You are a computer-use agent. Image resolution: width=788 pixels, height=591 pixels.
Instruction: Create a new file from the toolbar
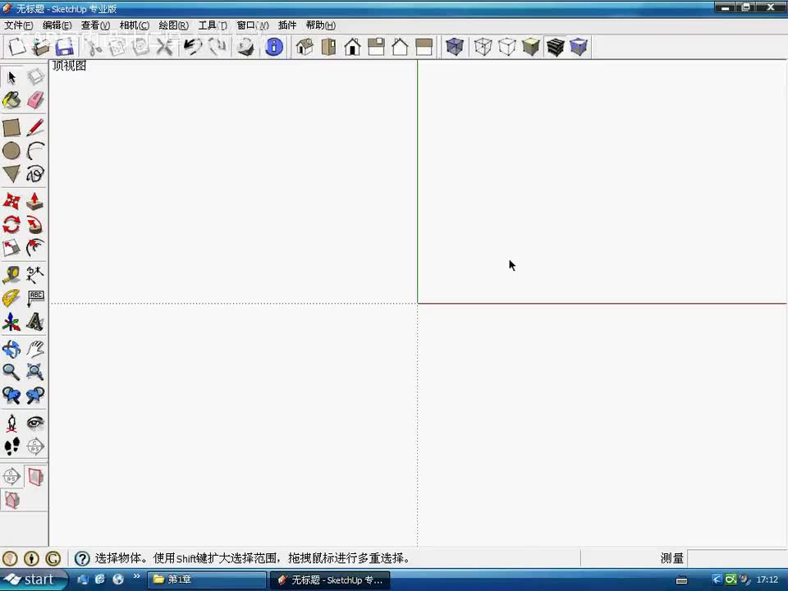click(x=16, y=47)
